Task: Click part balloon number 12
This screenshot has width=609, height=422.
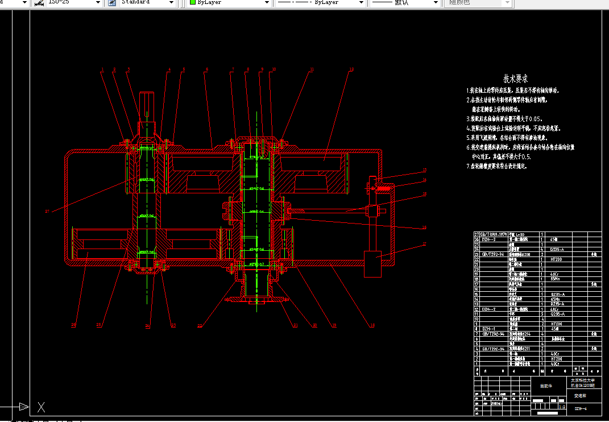Action: click(351, 69)
